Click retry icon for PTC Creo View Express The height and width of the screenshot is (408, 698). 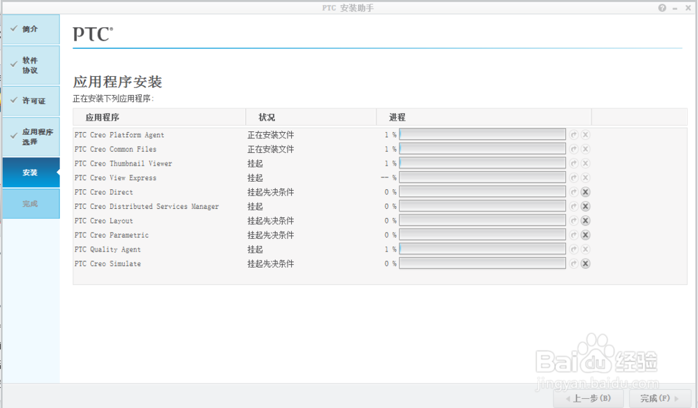[574, 177]
